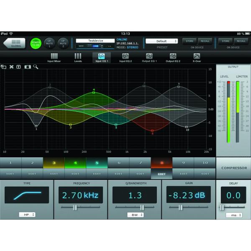
Task: Click the camera snapshot icon
Action: pyautogui.click(x=28, y=67)
